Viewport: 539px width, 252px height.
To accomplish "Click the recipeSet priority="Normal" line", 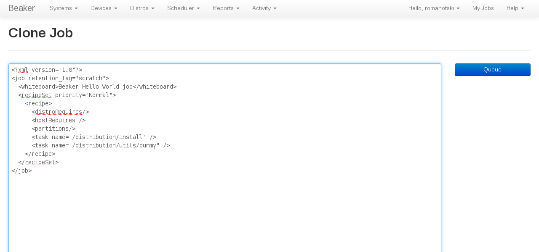I will click(67, 95).
